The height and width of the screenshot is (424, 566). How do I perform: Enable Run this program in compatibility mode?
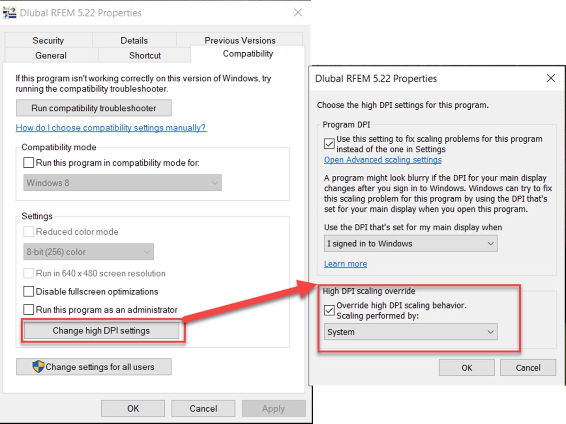click(29, 163)
